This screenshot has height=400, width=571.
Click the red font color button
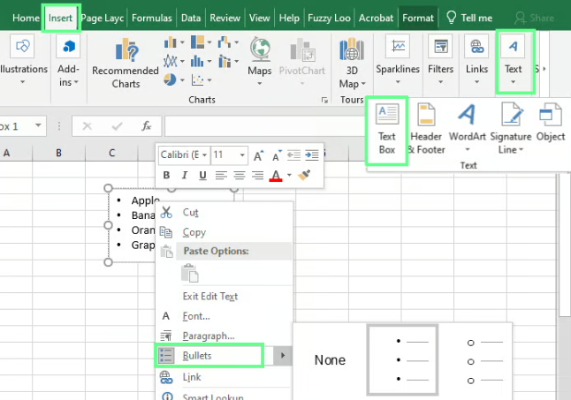pyautogui.click(x=275, y=176)
